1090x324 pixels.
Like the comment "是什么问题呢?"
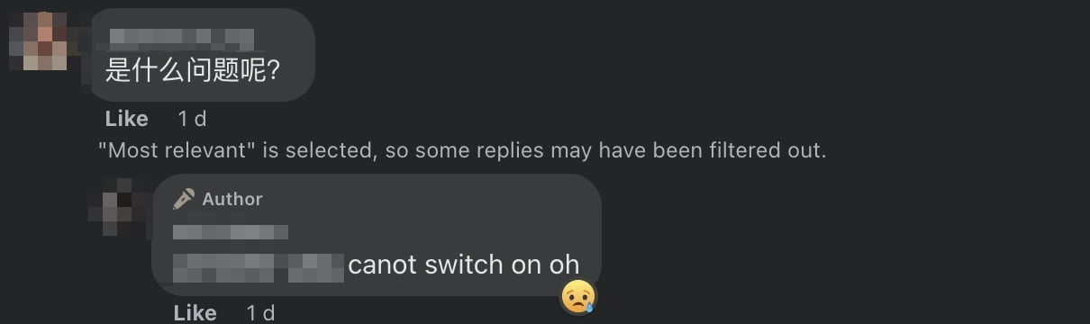click(x=126, y=119)
